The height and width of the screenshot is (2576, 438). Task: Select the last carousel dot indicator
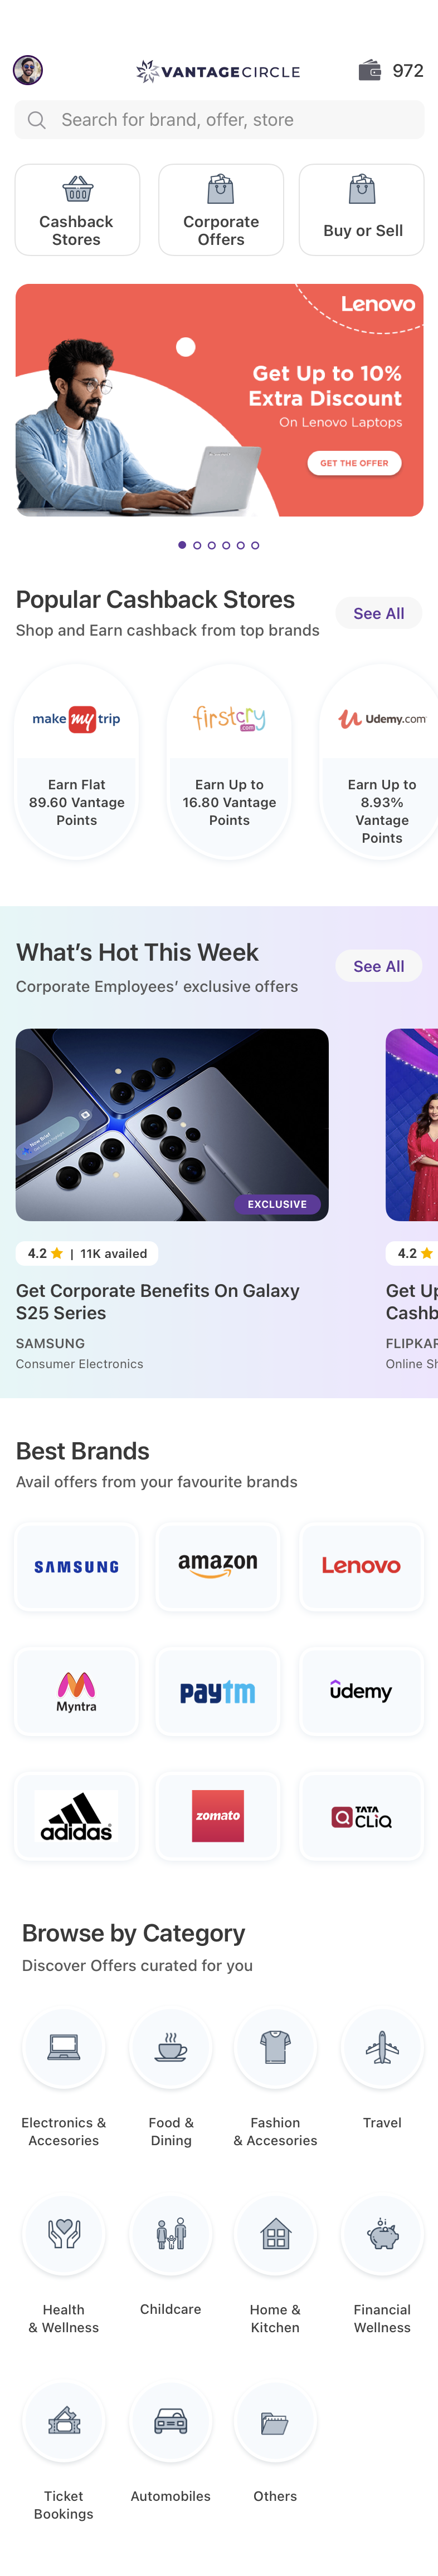tap(256, 545)
